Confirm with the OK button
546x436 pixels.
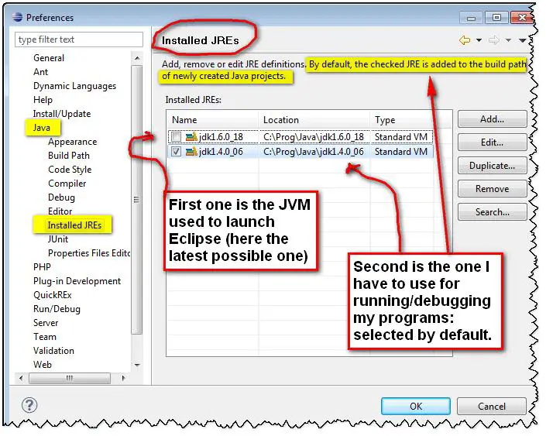click(x=415, y=406)
